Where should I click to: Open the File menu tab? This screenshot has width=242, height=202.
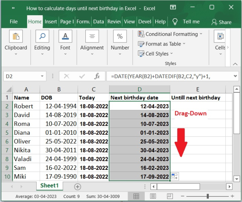click(x=14, y=21)
